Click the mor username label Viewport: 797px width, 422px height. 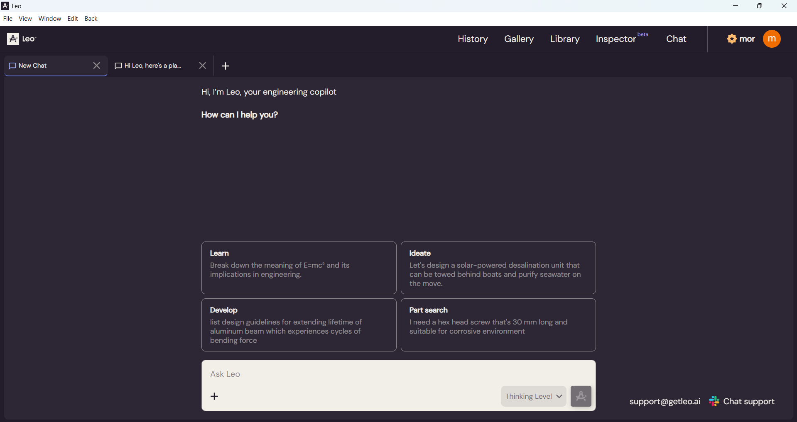coord(747,39)
